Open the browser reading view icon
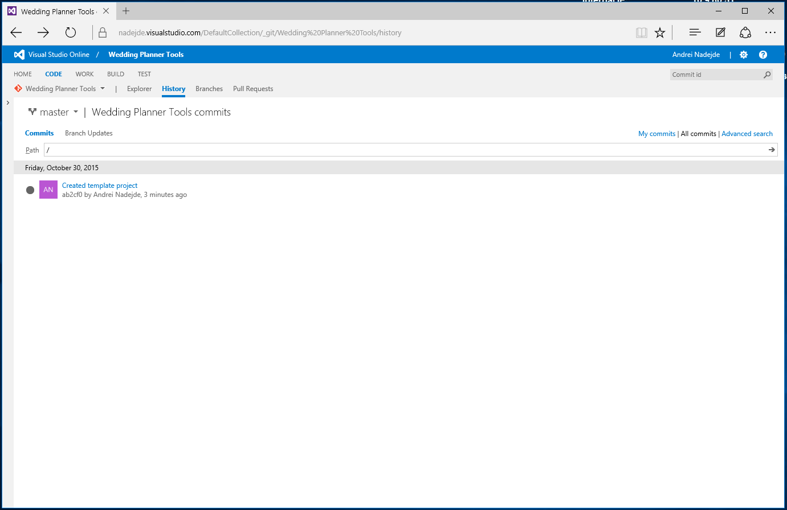The height and width of the screenshot is (510, 787). 642,32
